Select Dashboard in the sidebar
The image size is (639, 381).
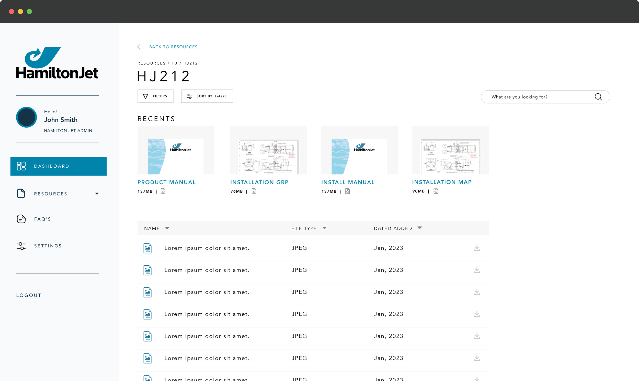(x=58, y=166)
